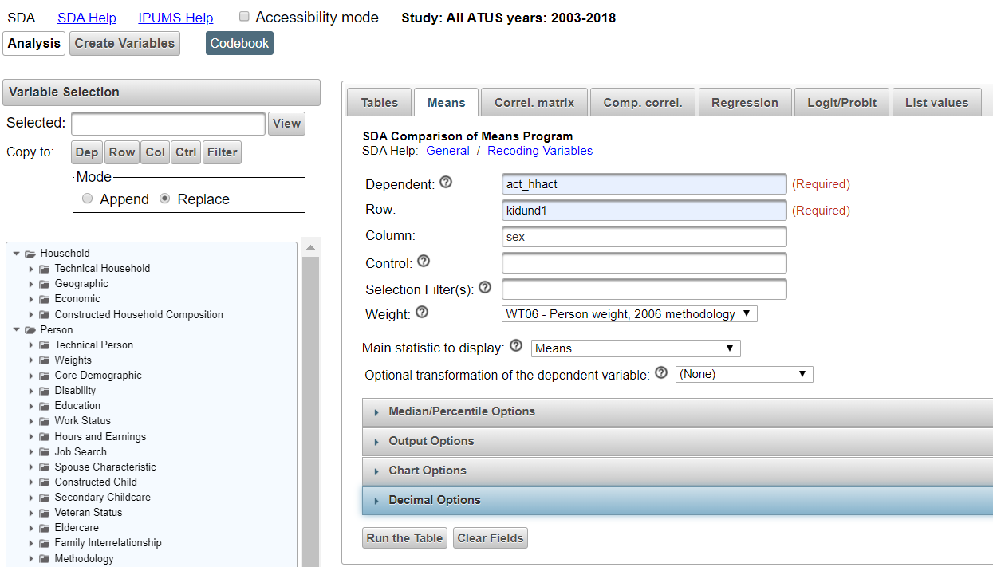
Task: Open the List values tab
Action: [937, 102]
